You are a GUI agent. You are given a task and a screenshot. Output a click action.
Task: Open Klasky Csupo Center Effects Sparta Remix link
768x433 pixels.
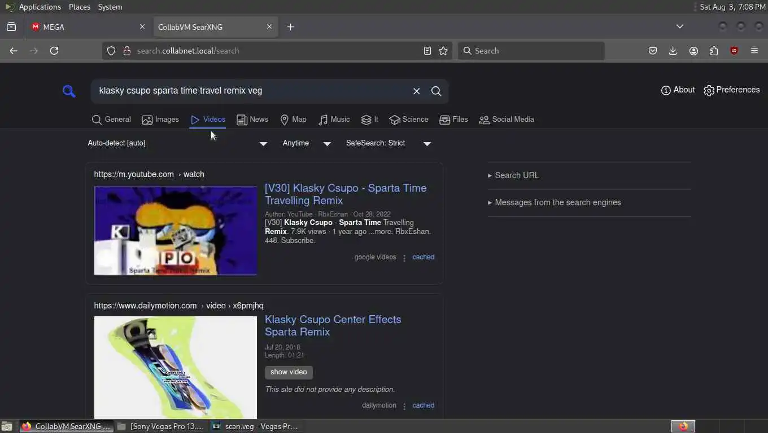333,325
